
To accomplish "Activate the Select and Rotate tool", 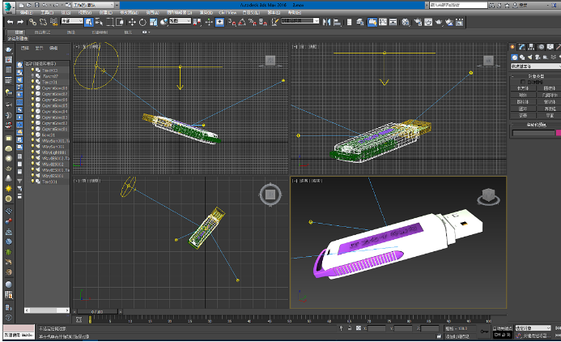I will [142, 22].
